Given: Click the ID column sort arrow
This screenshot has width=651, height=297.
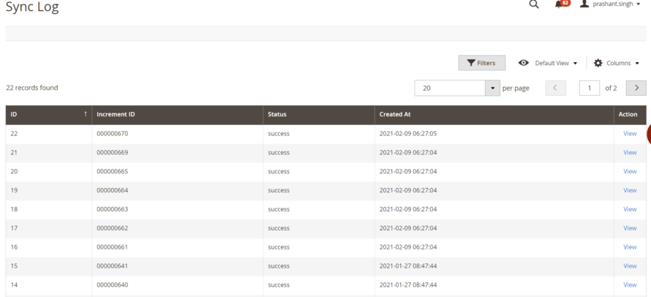Looking at the screenshot, I should click(86, 114).
